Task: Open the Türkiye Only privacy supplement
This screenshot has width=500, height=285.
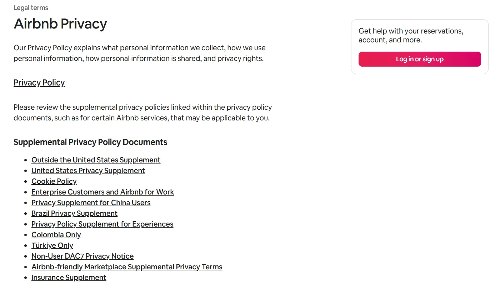Action: pos(52,245)
